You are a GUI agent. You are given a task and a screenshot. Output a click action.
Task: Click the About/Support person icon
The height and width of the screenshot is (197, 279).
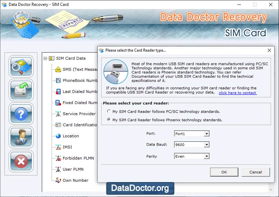click(x=21, y=137)
